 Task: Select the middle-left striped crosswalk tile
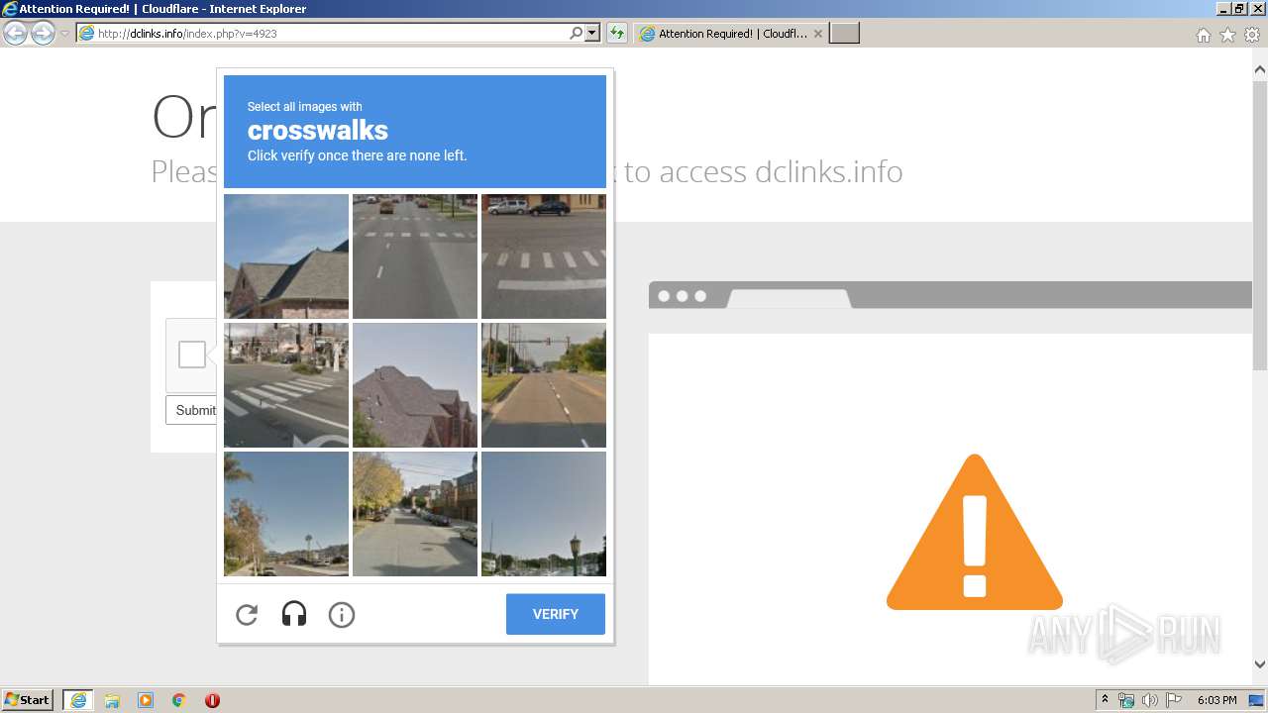click(286, 385)
